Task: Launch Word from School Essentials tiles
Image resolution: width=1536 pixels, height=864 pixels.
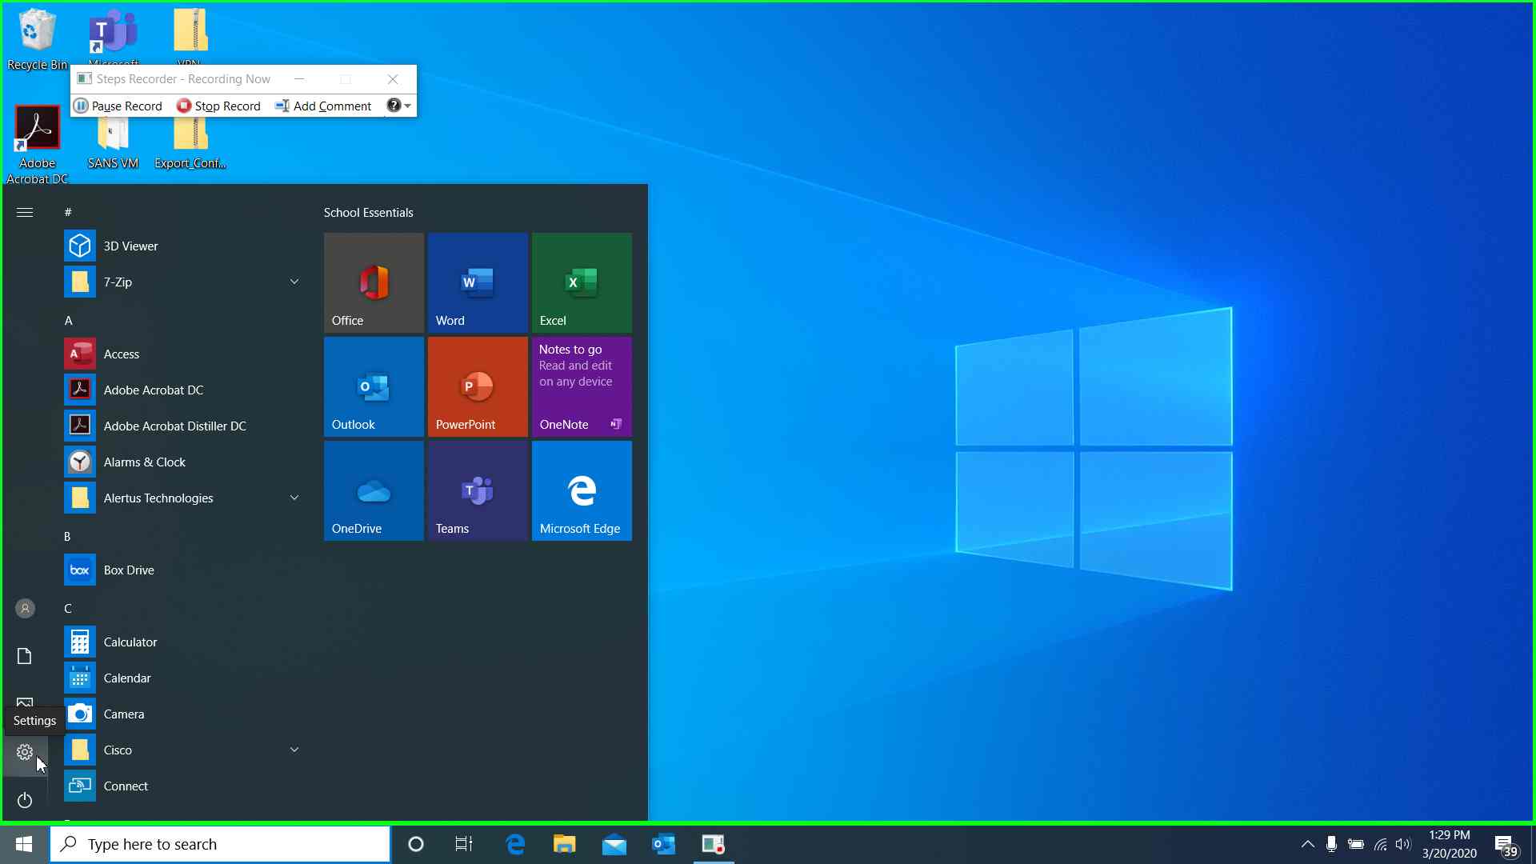Action: 478,282
